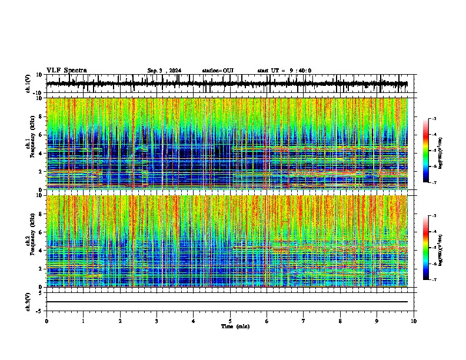Click the date "Sep. 3, 2024"

[164, 71]
